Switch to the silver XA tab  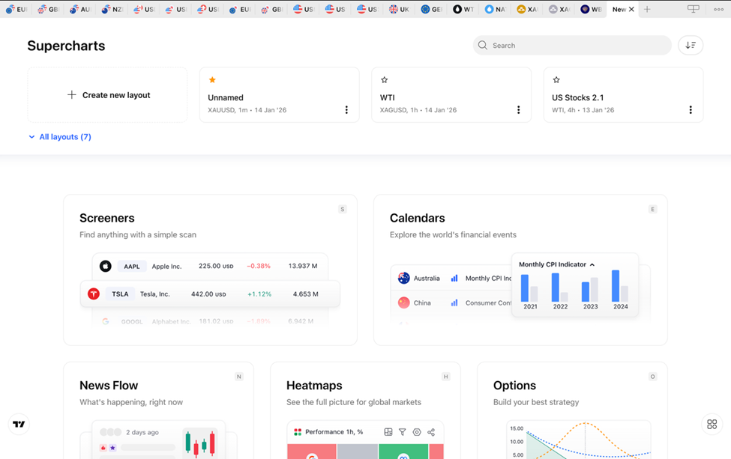[x=559, y=9]
